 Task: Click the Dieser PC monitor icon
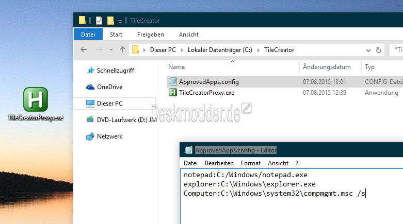pos(90,104)
